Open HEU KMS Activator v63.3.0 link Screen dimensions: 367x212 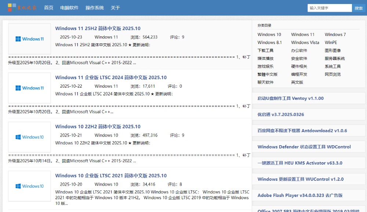point(299,163)
